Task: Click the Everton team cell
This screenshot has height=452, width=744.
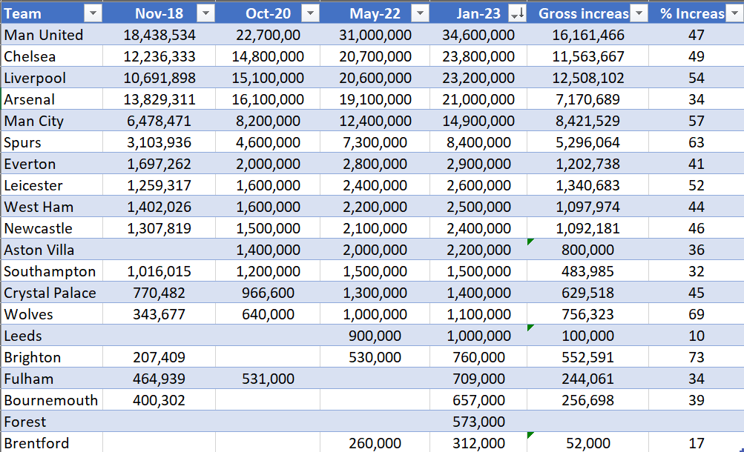Action: pyautogui.click(x=52, y=164)
